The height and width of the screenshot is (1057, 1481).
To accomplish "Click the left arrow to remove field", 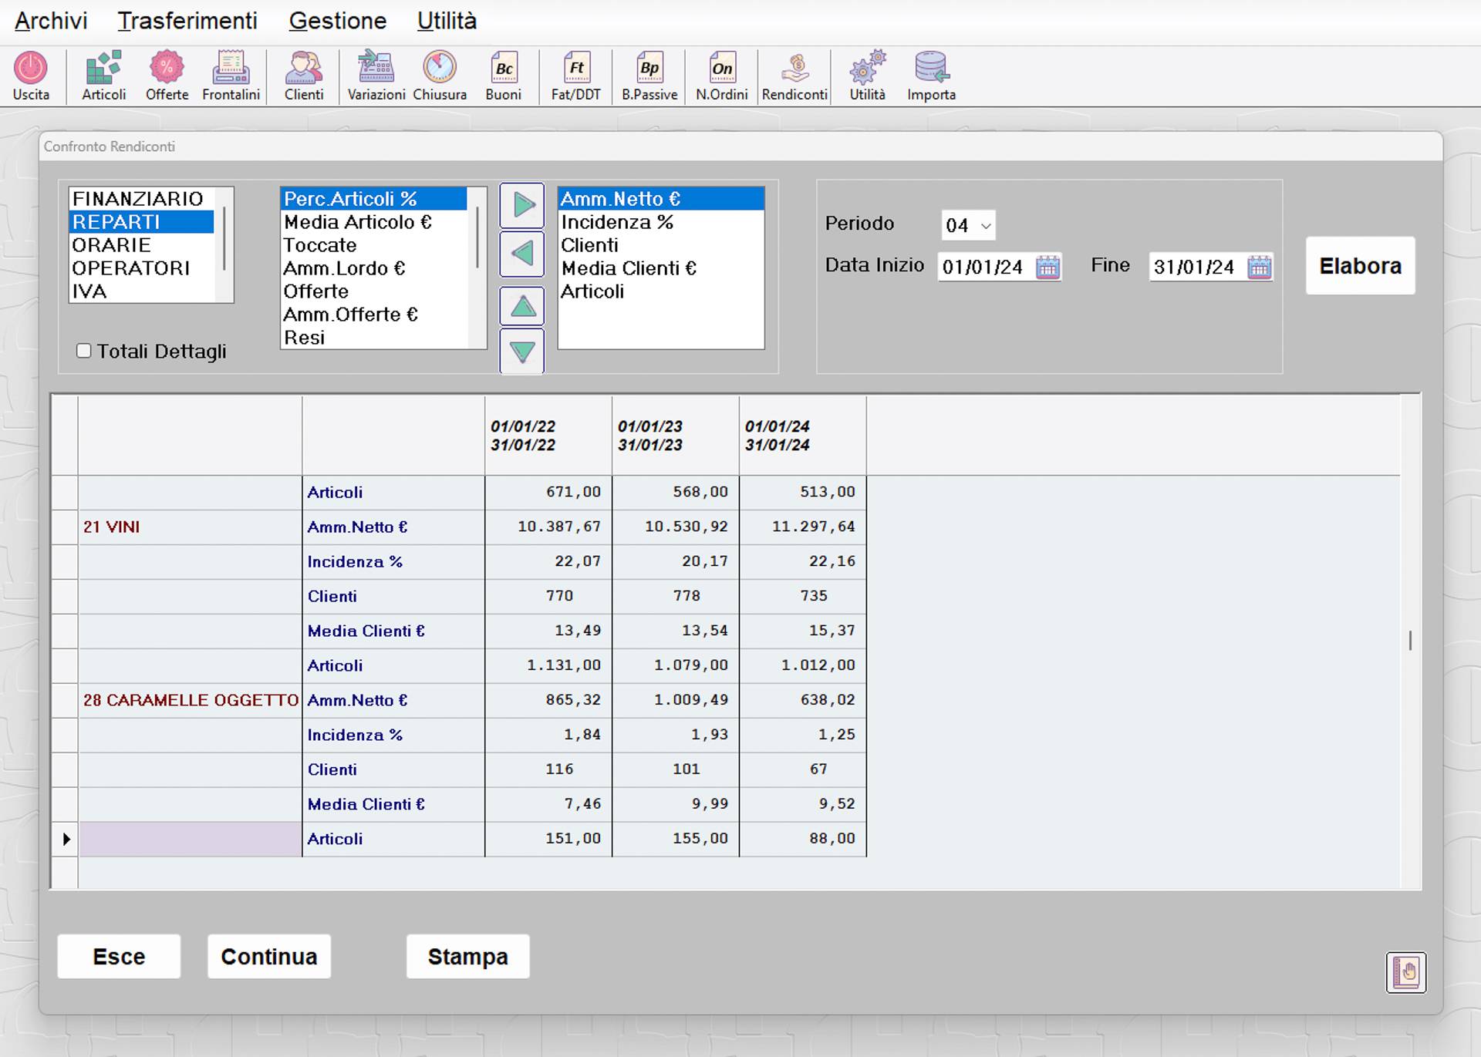I will [522, 254].
